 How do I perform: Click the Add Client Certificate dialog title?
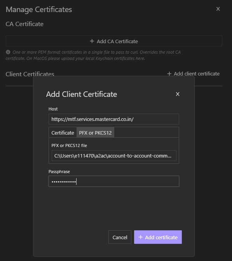[x=82, y=95]
